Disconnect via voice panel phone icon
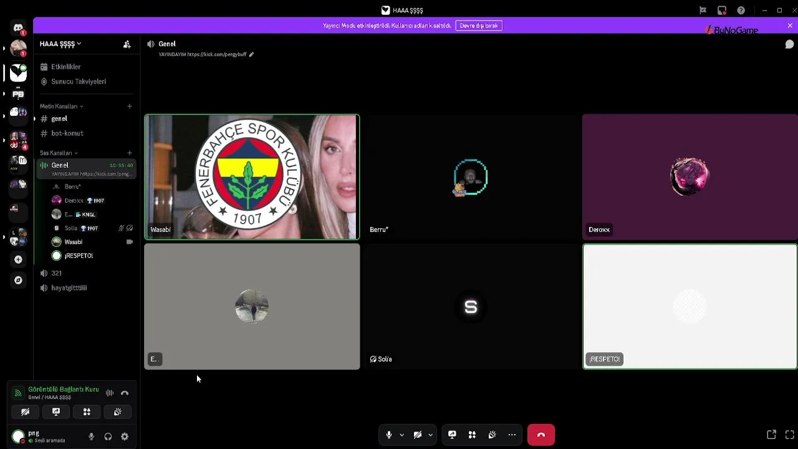 [x=125, y=393]
